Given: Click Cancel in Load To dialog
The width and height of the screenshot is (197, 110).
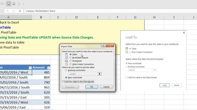Looking at the screenshot, I should [176, 85].
